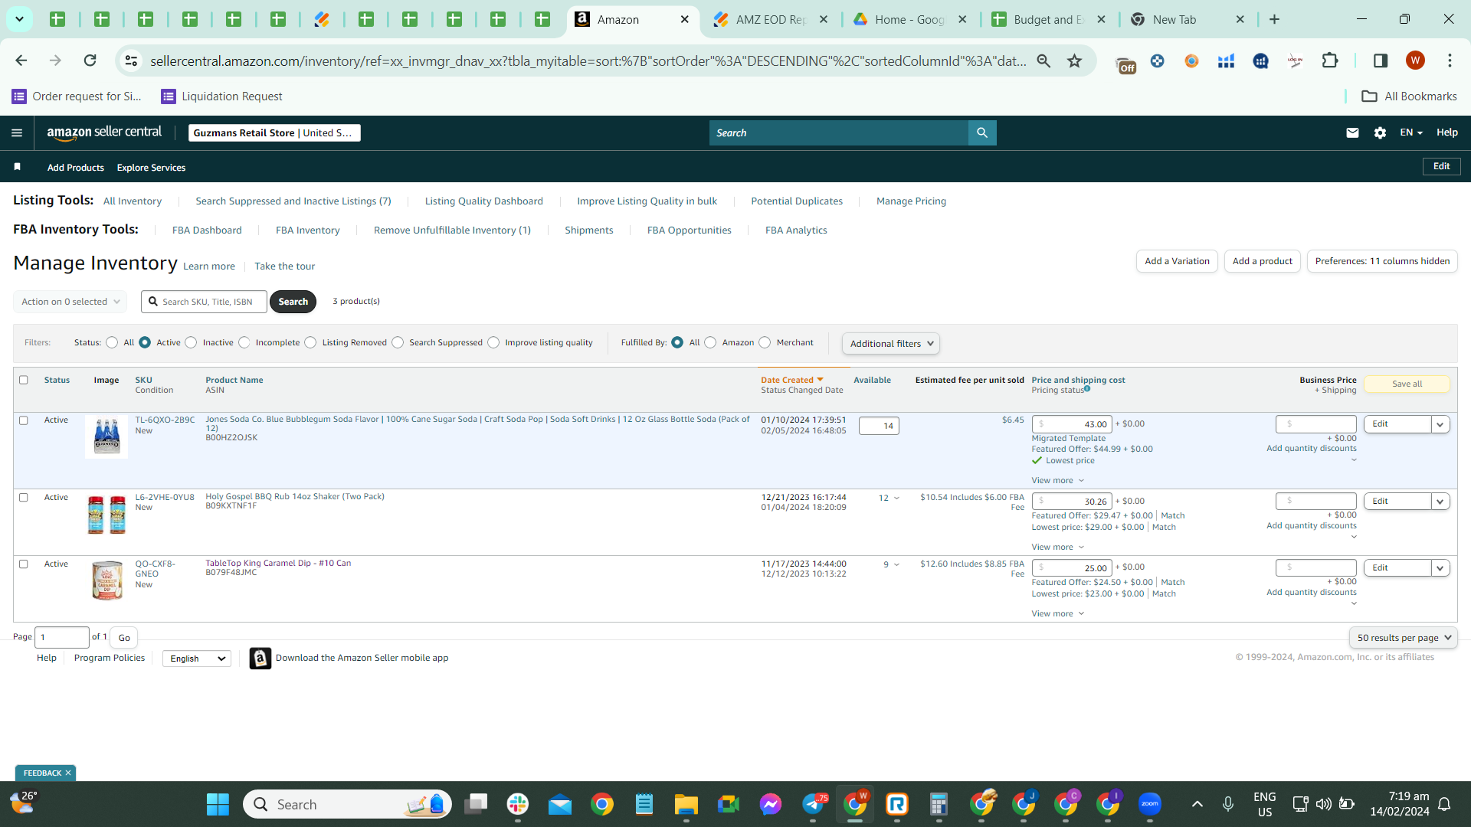The height and width of the screenshot is (827, 1471).
Task: Launch Slack from the taskbar
Action: point(518,804)
